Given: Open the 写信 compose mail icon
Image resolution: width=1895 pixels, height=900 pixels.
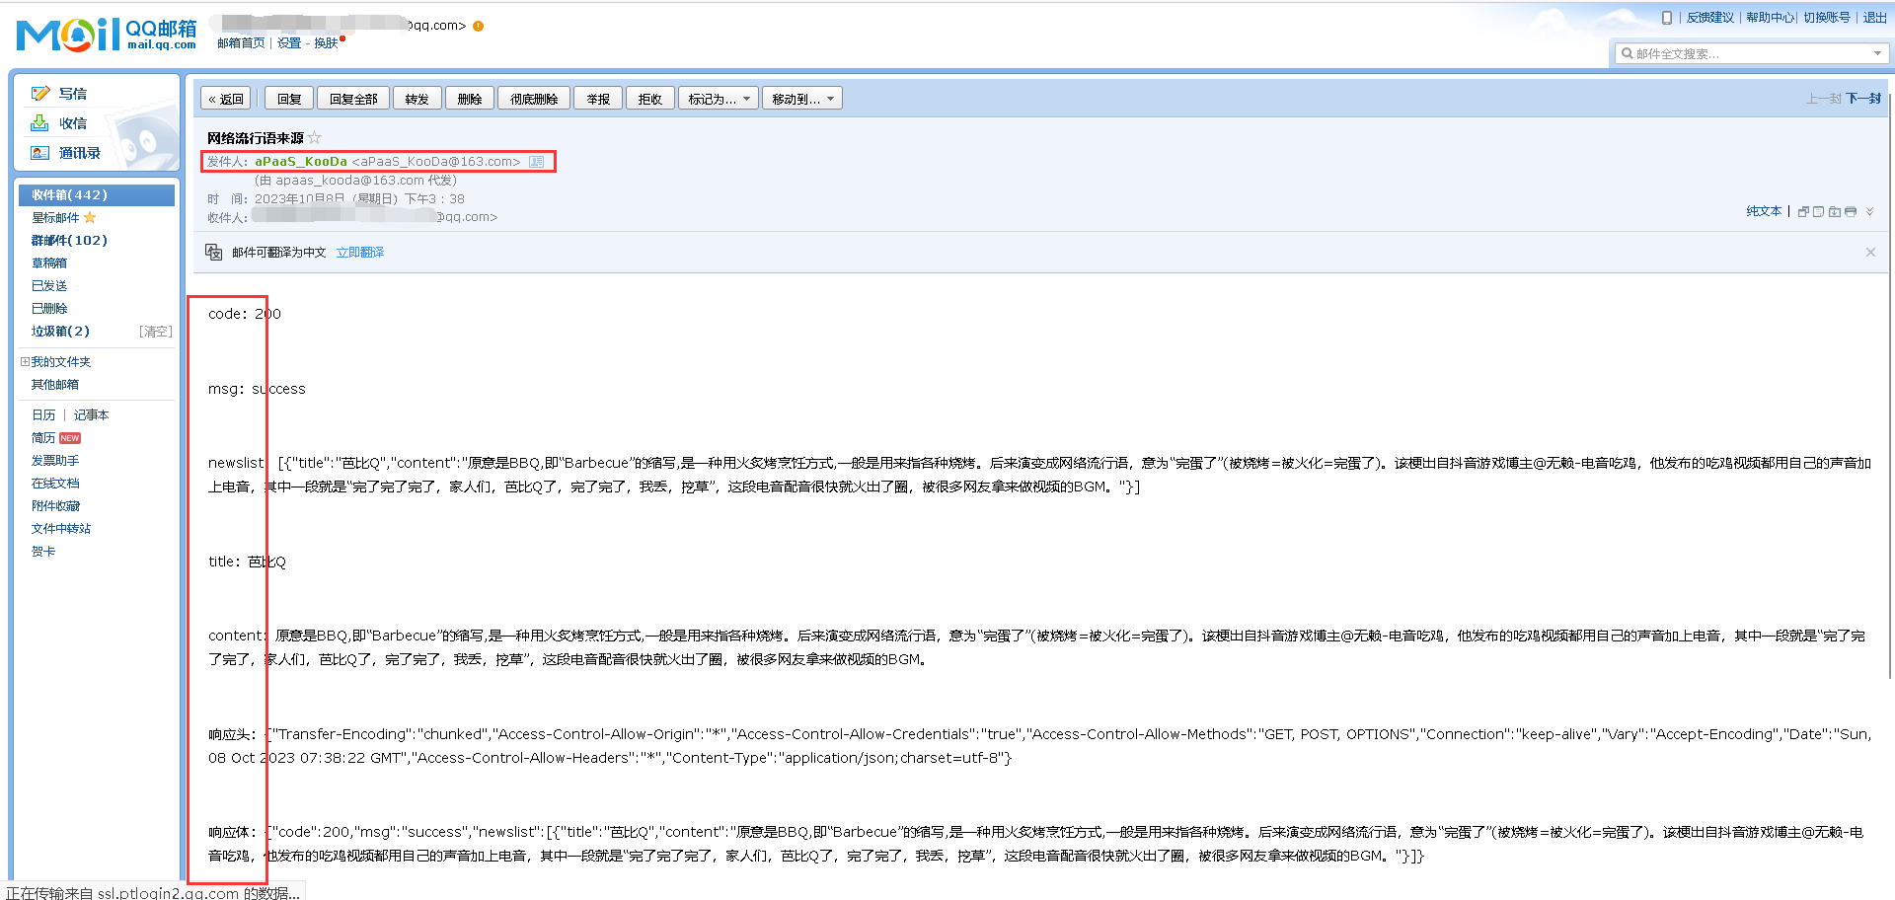Looking at the screenshot, I should pyautogui.click(x=39, y=93).
